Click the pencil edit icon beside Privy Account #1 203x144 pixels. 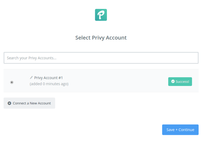point(31,77)
